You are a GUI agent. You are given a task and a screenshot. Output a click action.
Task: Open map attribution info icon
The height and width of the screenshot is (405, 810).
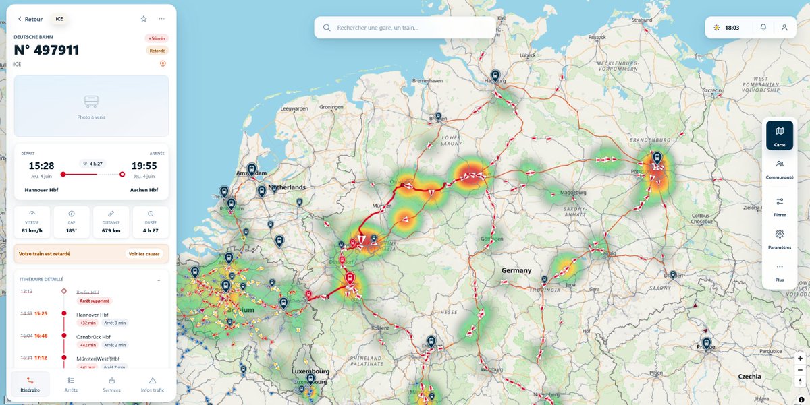tap(801, 400)
